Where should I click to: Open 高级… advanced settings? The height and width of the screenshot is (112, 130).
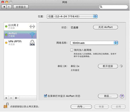pos(108,96)
